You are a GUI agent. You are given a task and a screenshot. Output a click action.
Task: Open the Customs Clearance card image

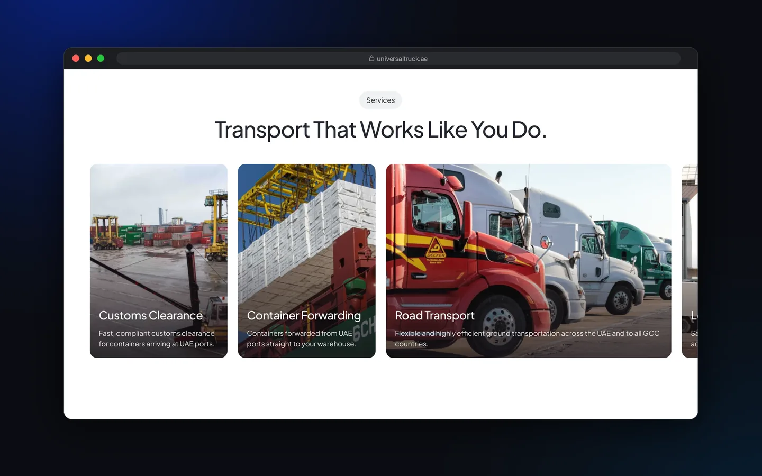tap(159, 261)
